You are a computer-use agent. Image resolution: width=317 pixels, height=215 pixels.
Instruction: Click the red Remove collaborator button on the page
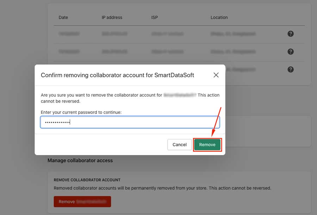(x=82, y=202)
